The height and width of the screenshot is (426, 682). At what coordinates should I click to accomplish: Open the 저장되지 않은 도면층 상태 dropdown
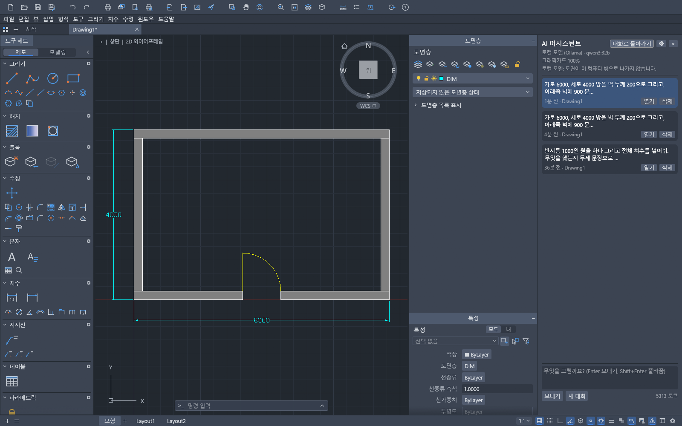point(473,92)
